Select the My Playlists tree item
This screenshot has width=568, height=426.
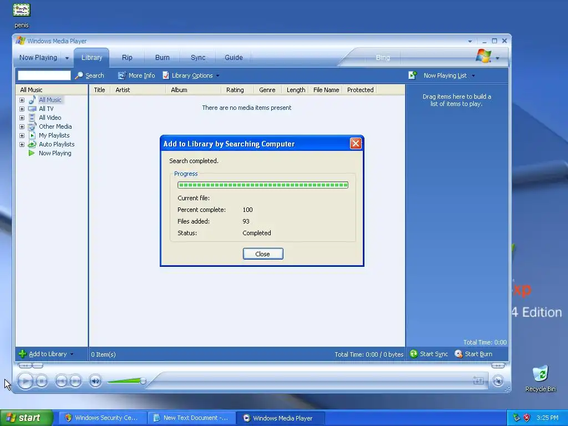tap(54, 135)
